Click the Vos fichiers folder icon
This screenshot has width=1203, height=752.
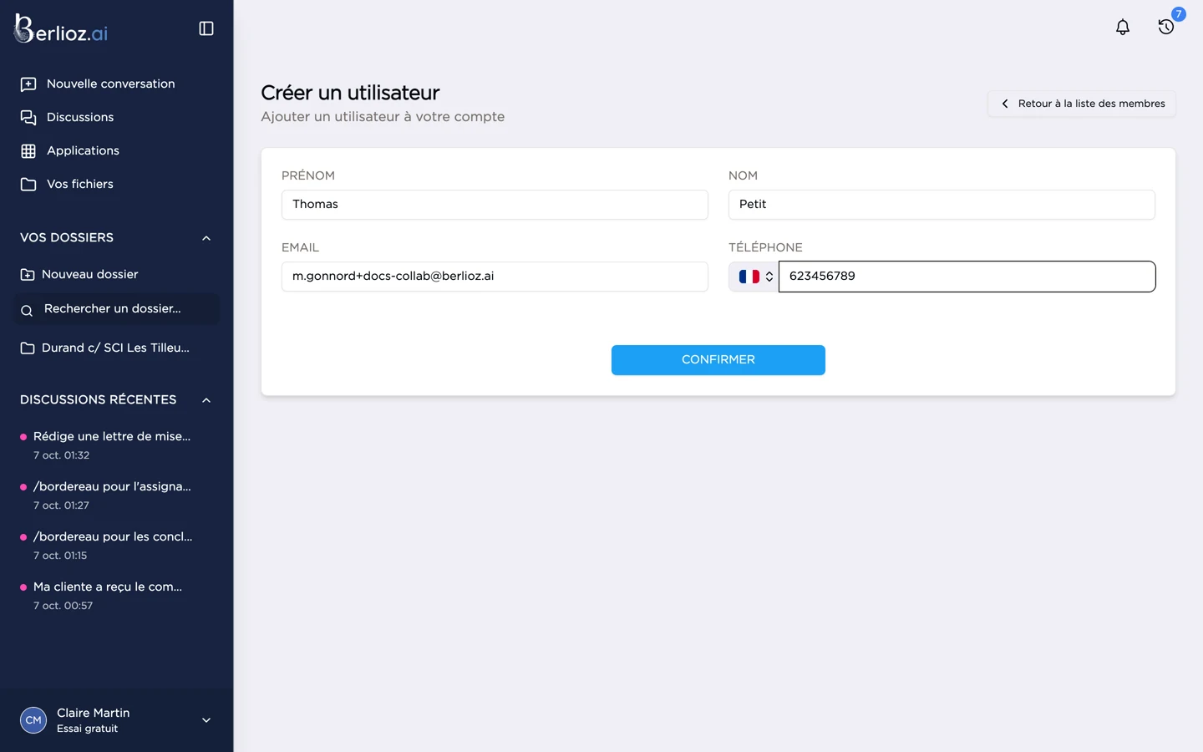click(28, 185)
